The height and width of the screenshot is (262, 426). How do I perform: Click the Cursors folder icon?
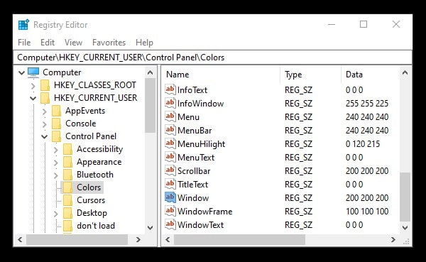point(67,200)
